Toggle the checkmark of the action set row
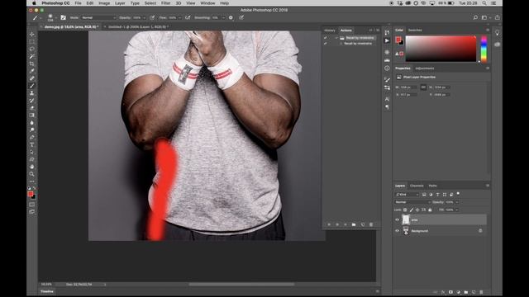Viewport: 529px width, 297px height. click(325, 38)
